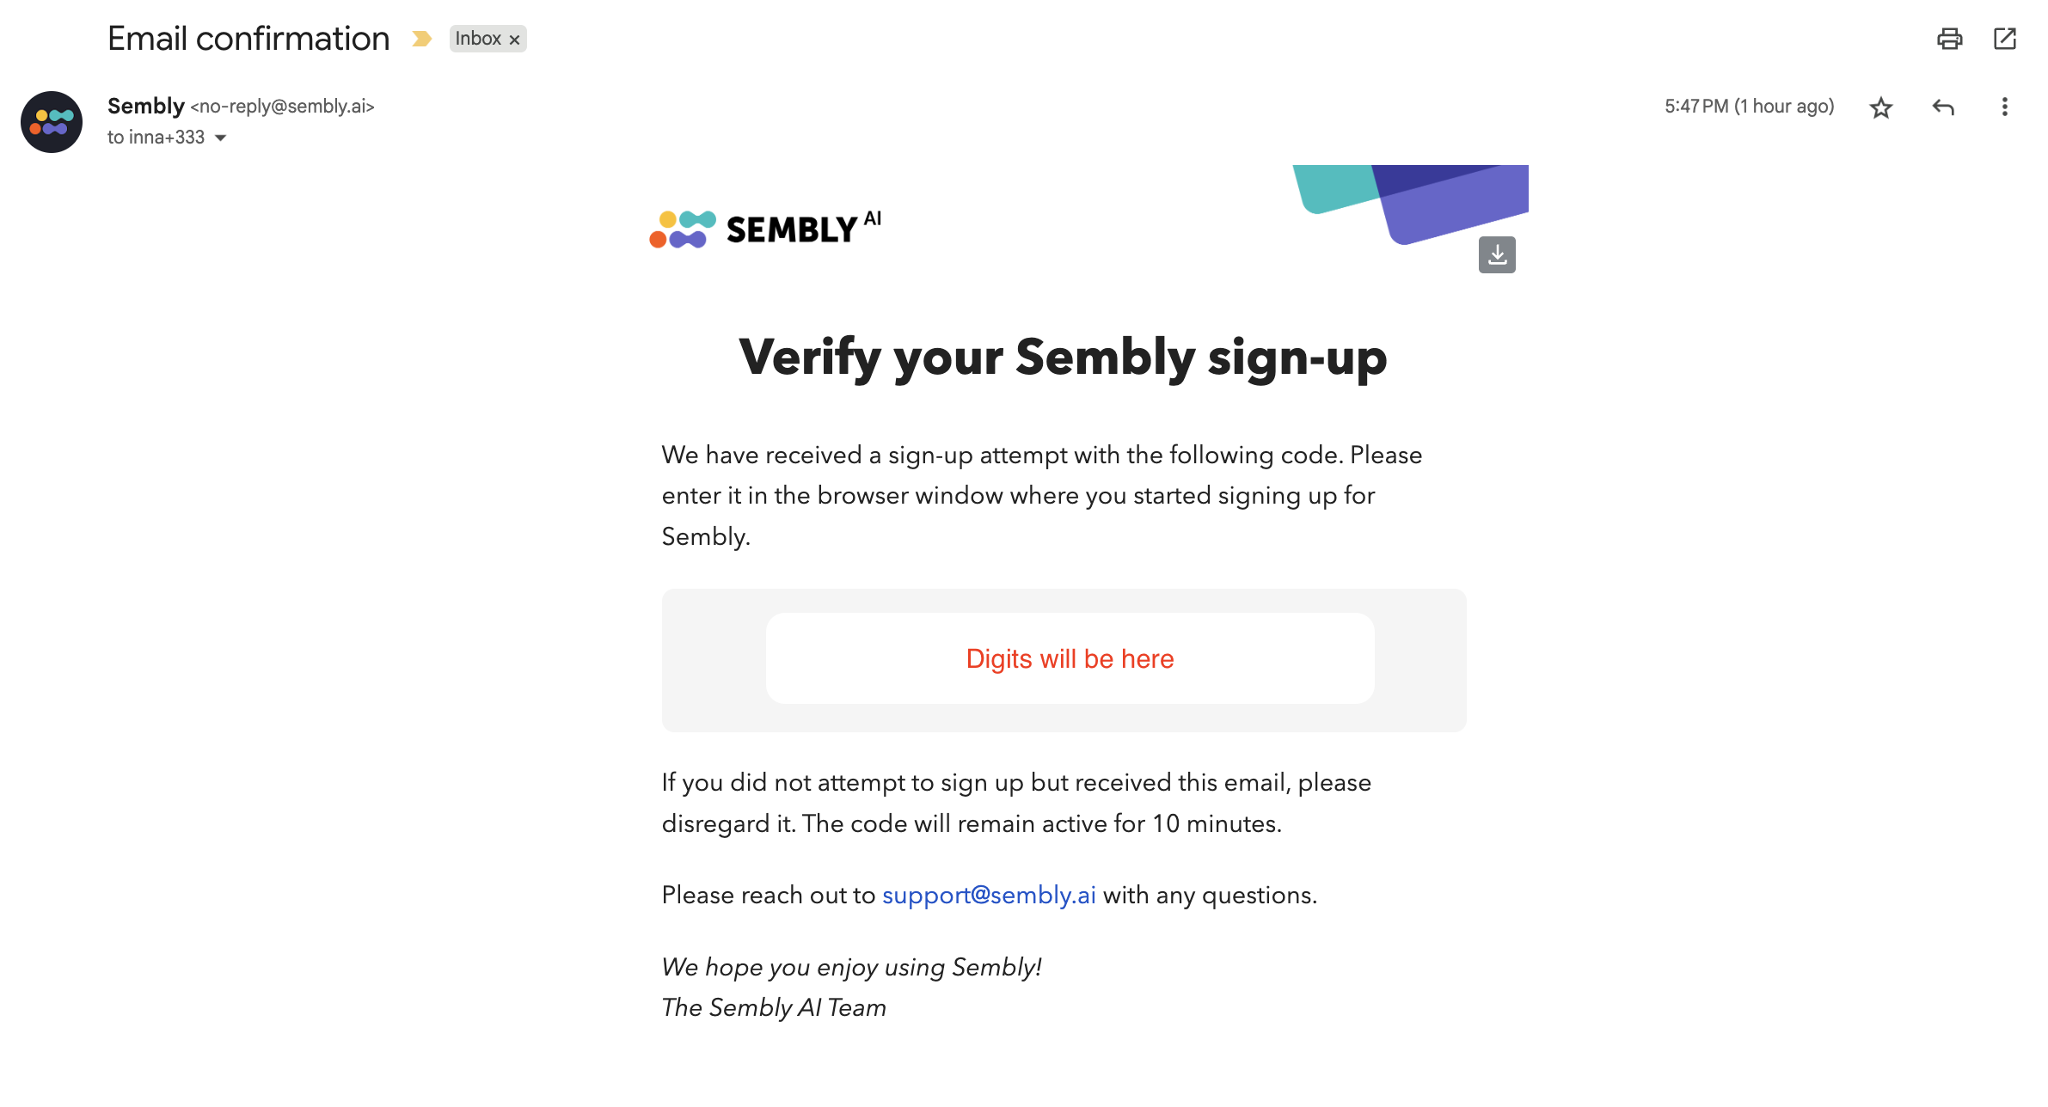Screen dimensions: 2048x1107
Task: Expand recipient details next to inna+333
Action: 221,138
